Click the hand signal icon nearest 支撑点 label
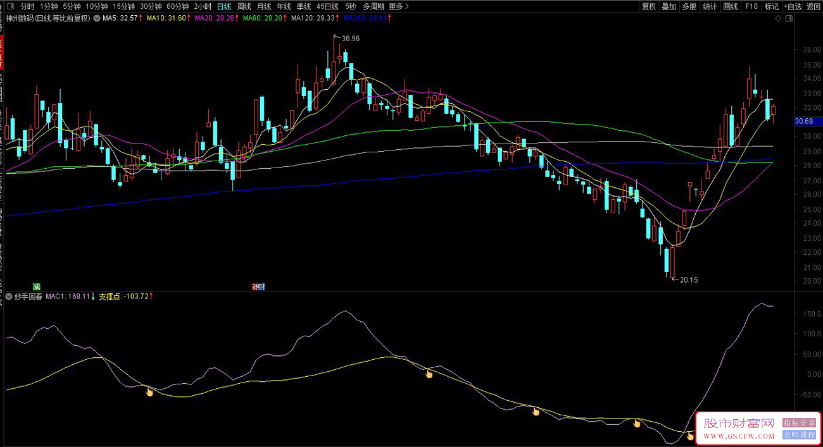 [x=149, y=392]
